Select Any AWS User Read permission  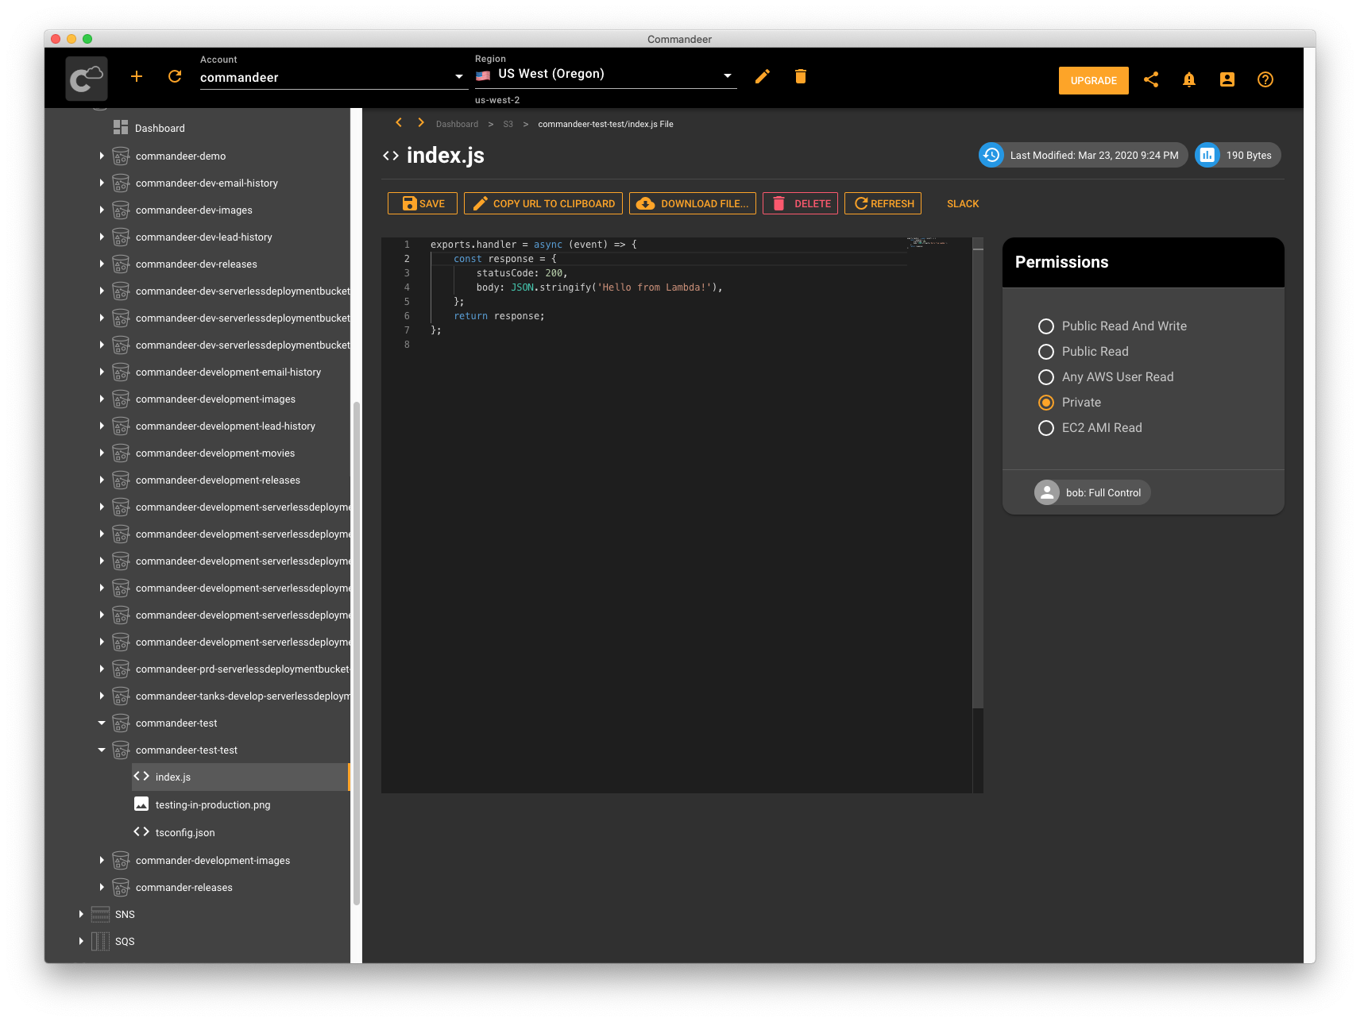coord(1046,377)
